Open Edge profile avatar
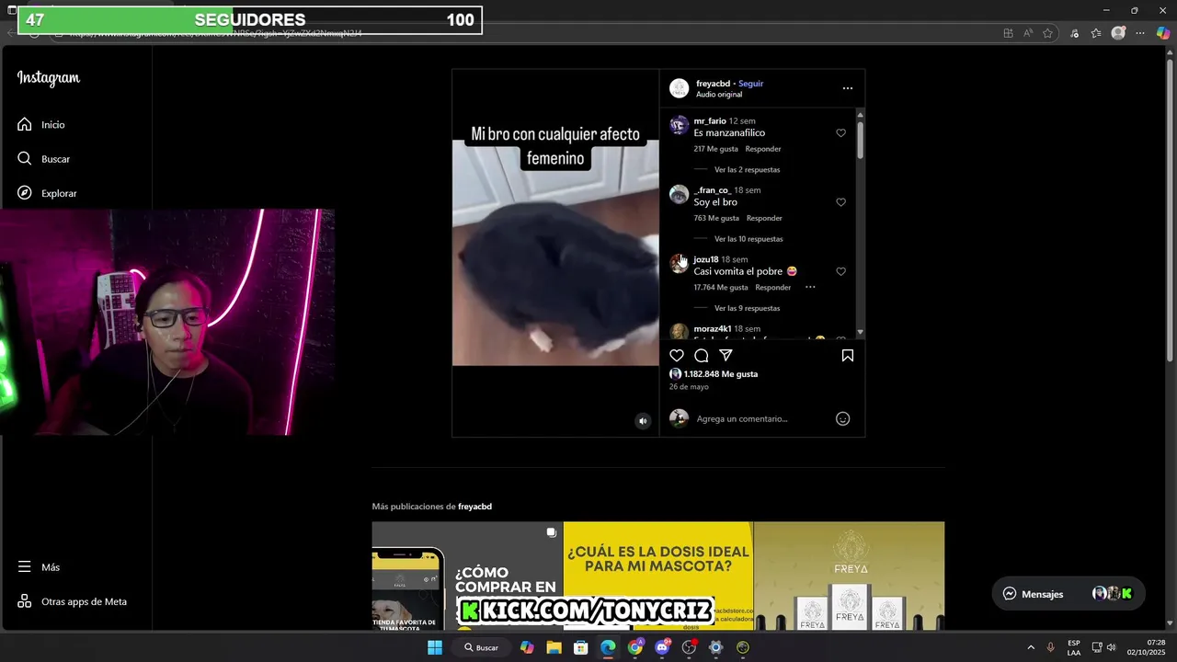Image resolution: width=1177 pixels, height=662 pixels. 1118,33
